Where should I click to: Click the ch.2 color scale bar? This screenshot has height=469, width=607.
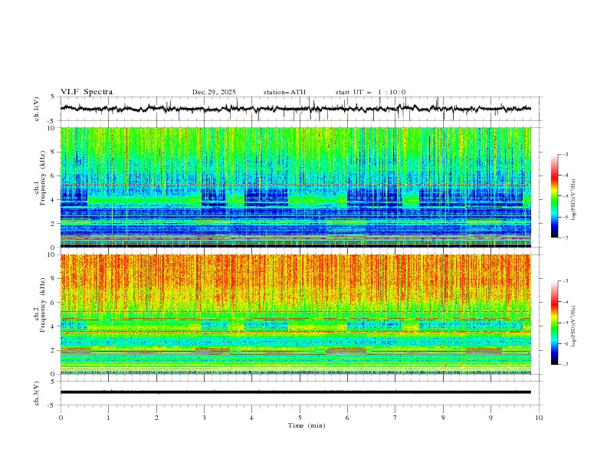click(554, 323)
